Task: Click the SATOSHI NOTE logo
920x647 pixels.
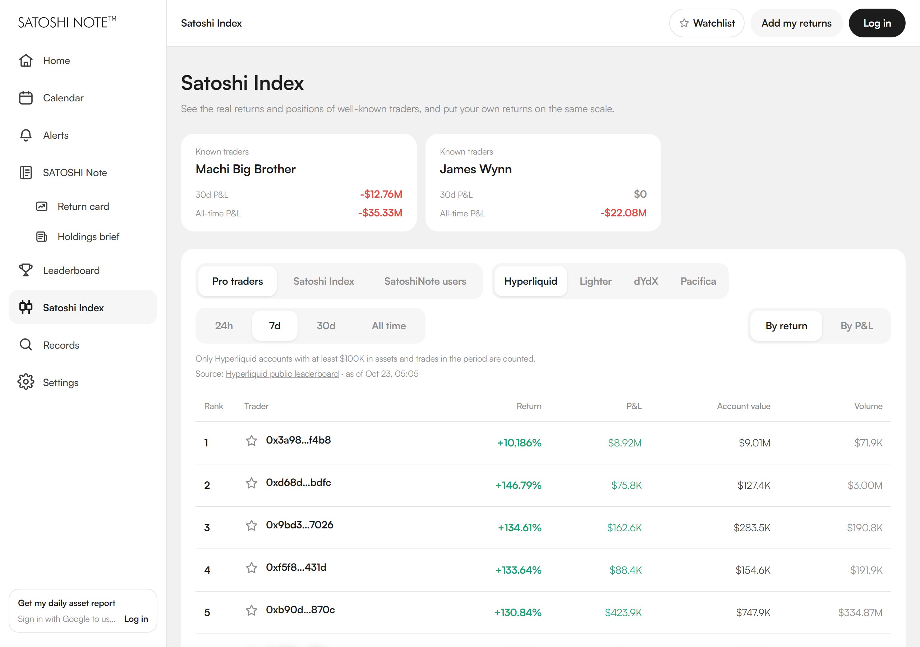Action: point(67,22)
